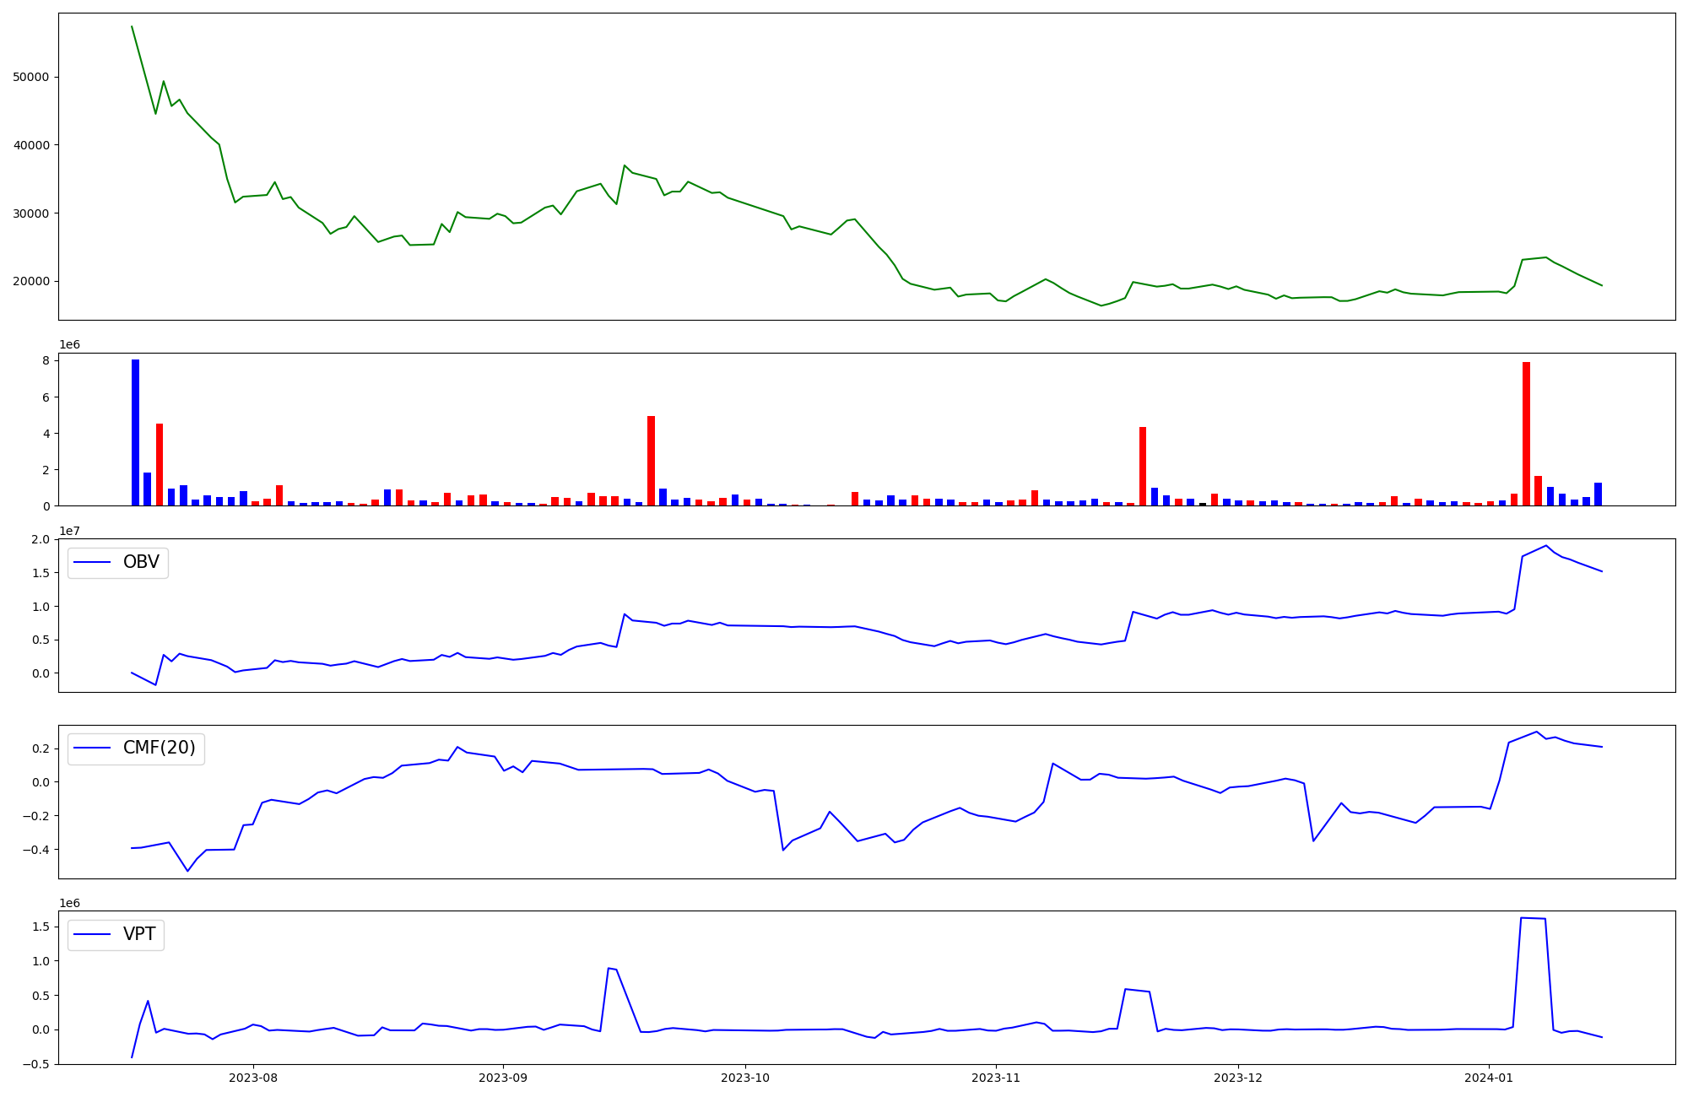Click the 30000 price axis tick
The height and width of the screenshot is (1097, 1688).
pyautogui.click(x=31, y=213)
